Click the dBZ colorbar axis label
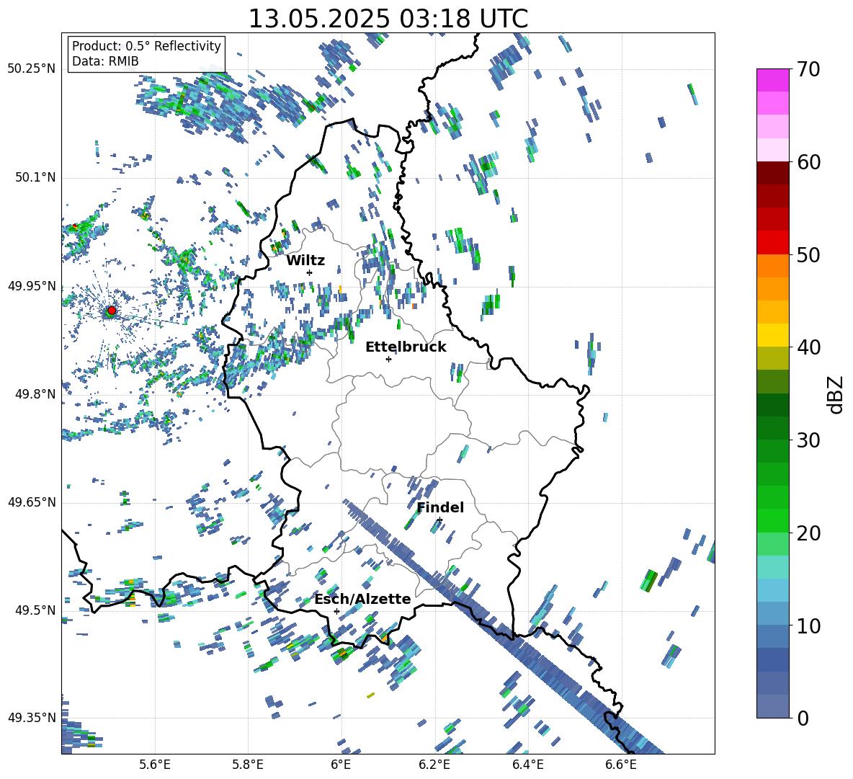853x779 pixels. (836, 394)
